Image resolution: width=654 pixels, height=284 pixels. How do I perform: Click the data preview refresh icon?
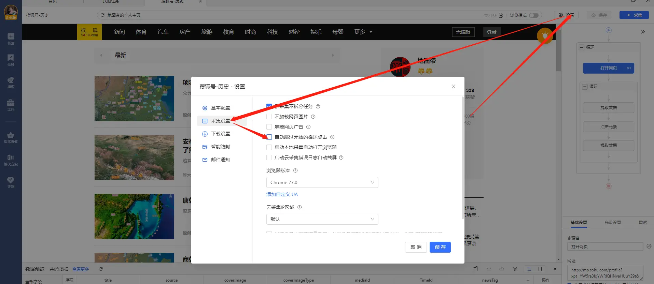(x=101, y=269)
